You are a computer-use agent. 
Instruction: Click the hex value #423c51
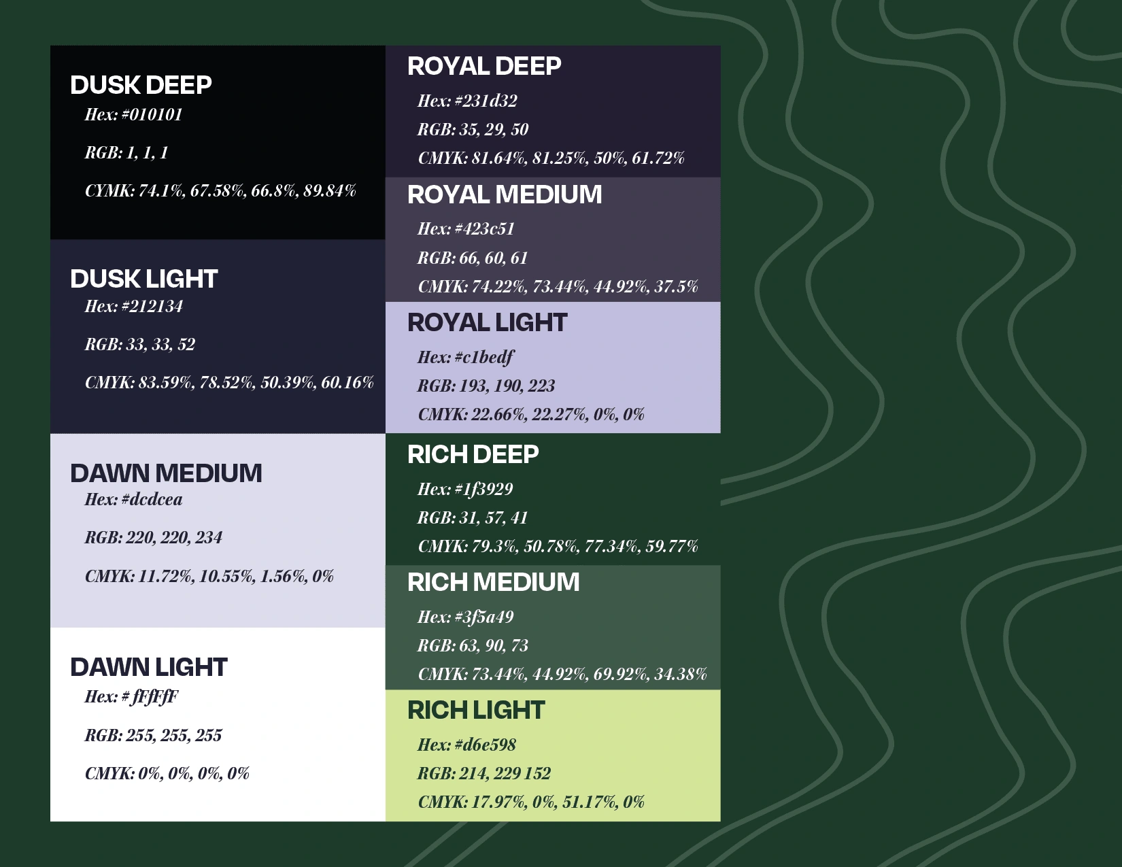[x=466, y=229]
